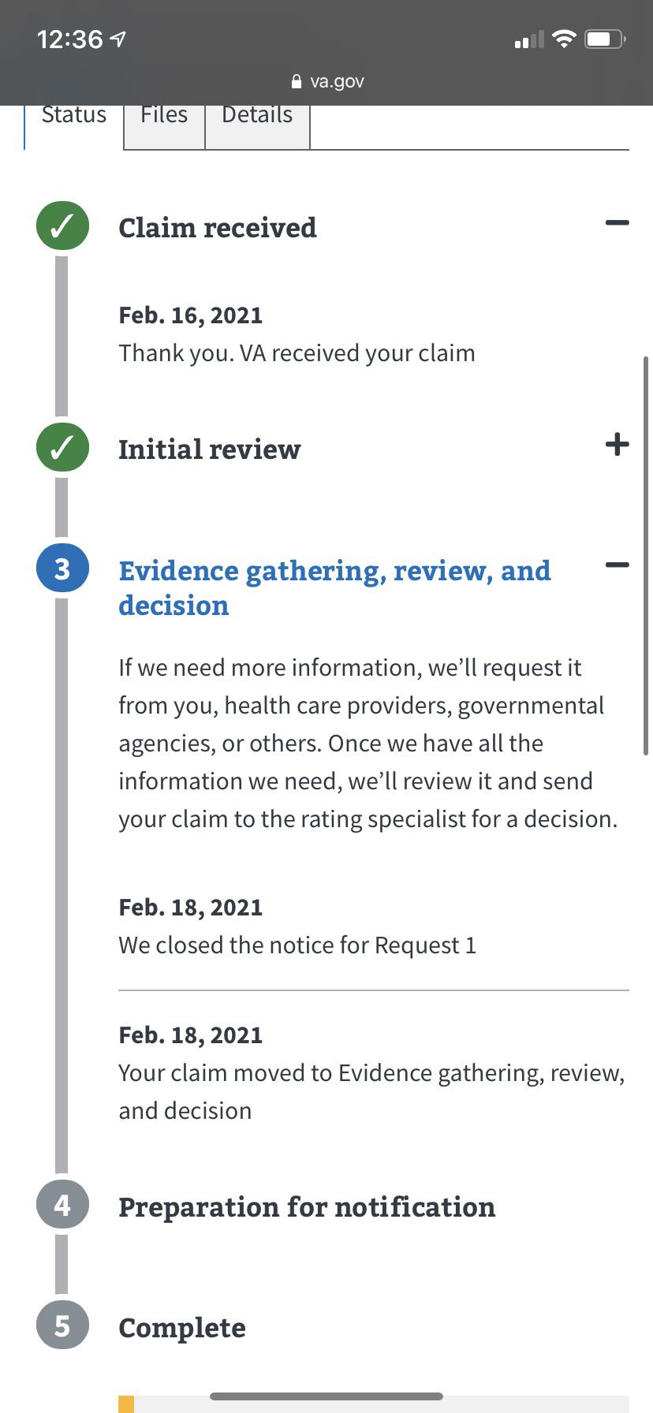Click the blue step 3 circle
This screenshot has height=1413, width=653.
tap(62, 569)
